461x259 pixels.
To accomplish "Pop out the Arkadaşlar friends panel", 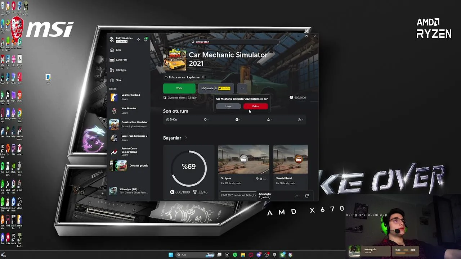I will [307, 196].
